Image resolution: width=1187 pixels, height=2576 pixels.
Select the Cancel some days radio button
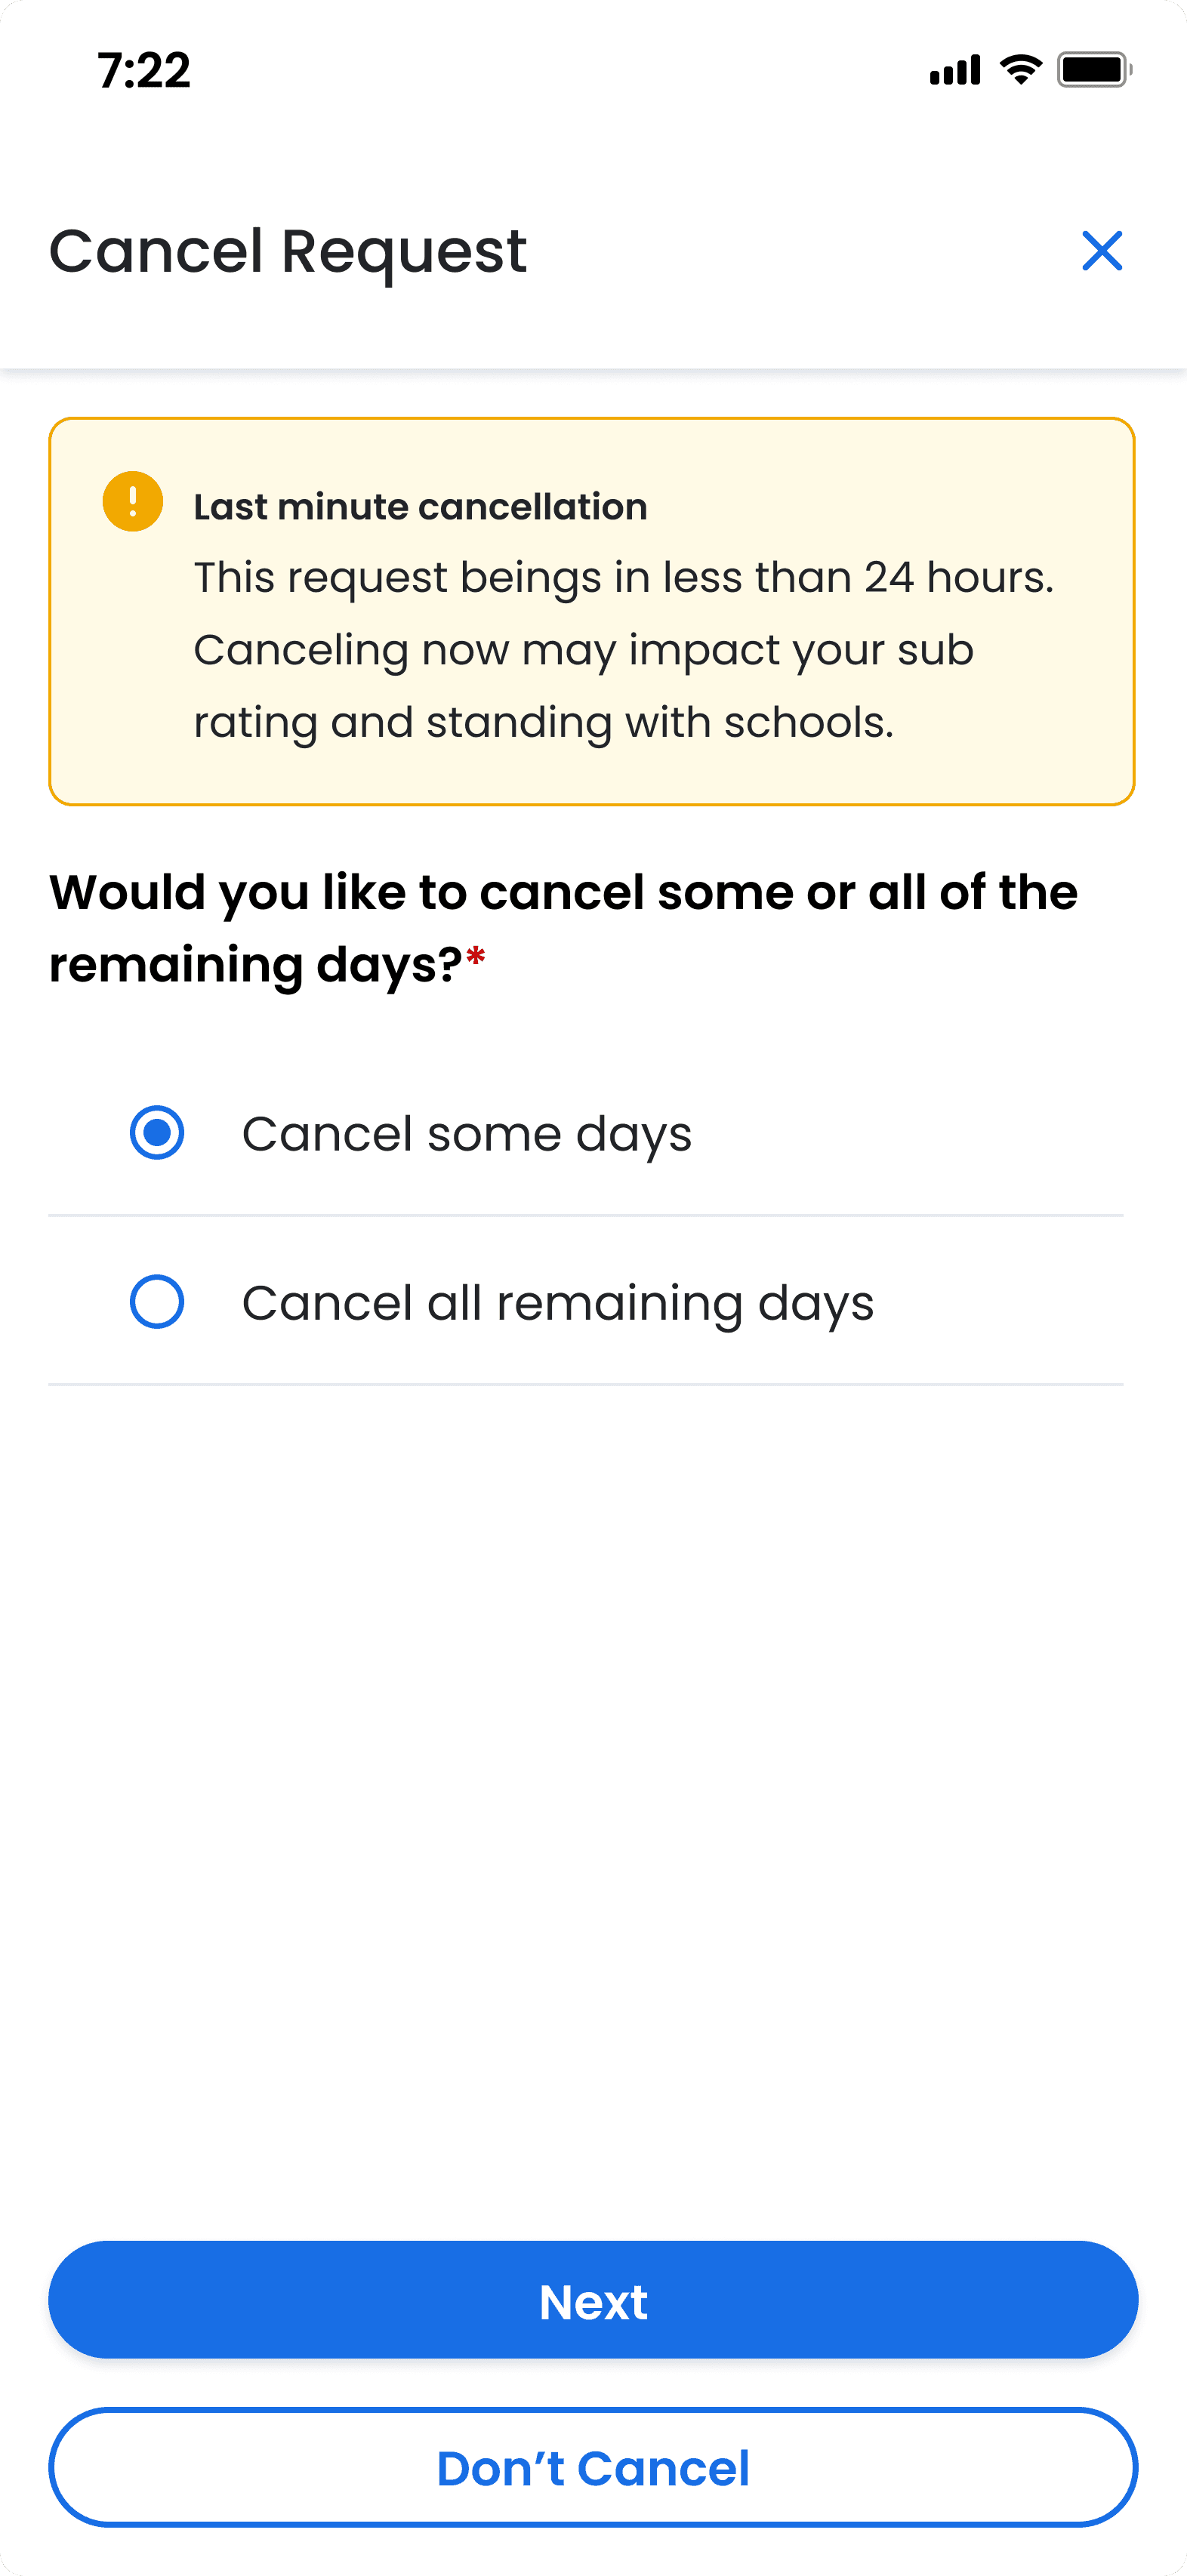click(157, 1133)
